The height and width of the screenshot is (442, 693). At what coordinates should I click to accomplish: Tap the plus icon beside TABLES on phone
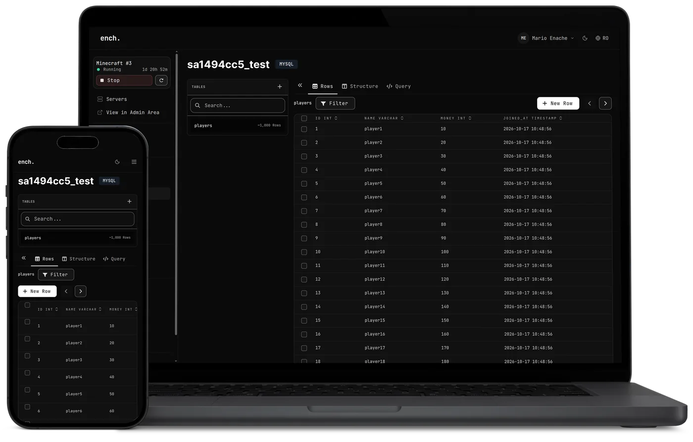[x=130, y=201]
